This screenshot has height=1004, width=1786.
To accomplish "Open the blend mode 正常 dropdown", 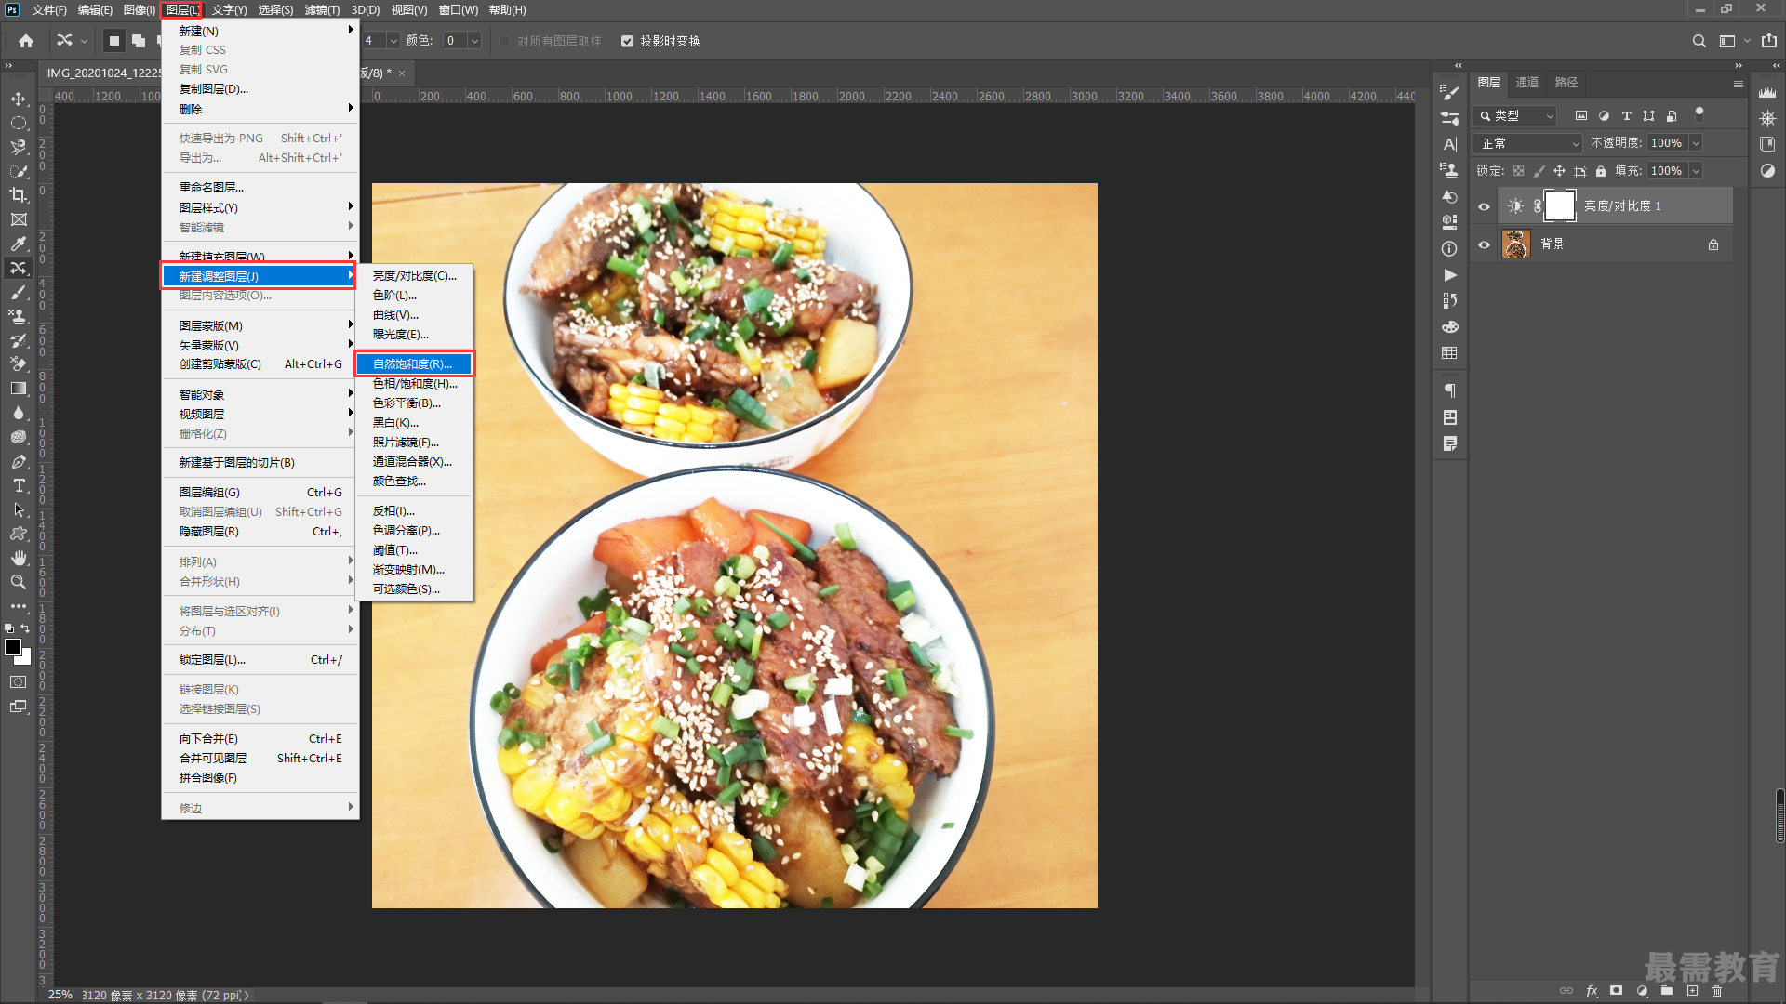I will point(1528,143).
